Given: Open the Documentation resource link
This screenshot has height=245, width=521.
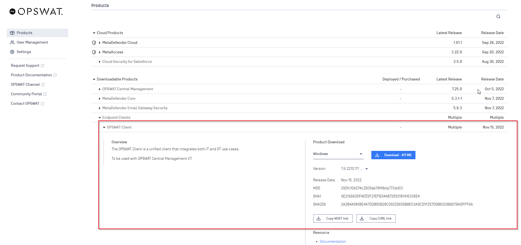Looking at the screenshot, I should (x=333, y=242).
